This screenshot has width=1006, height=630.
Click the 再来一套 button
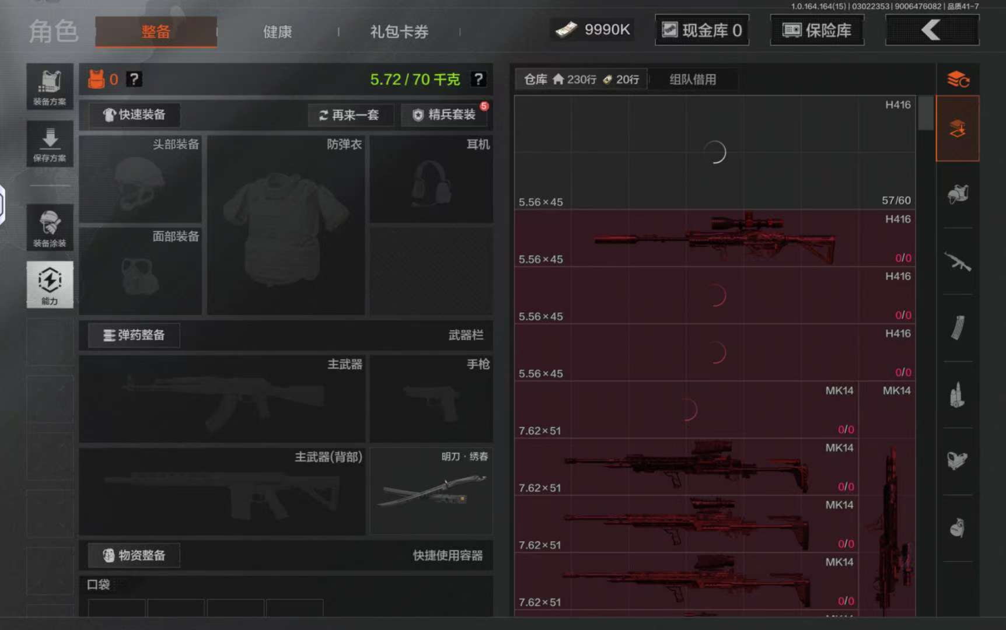point(350,115)
